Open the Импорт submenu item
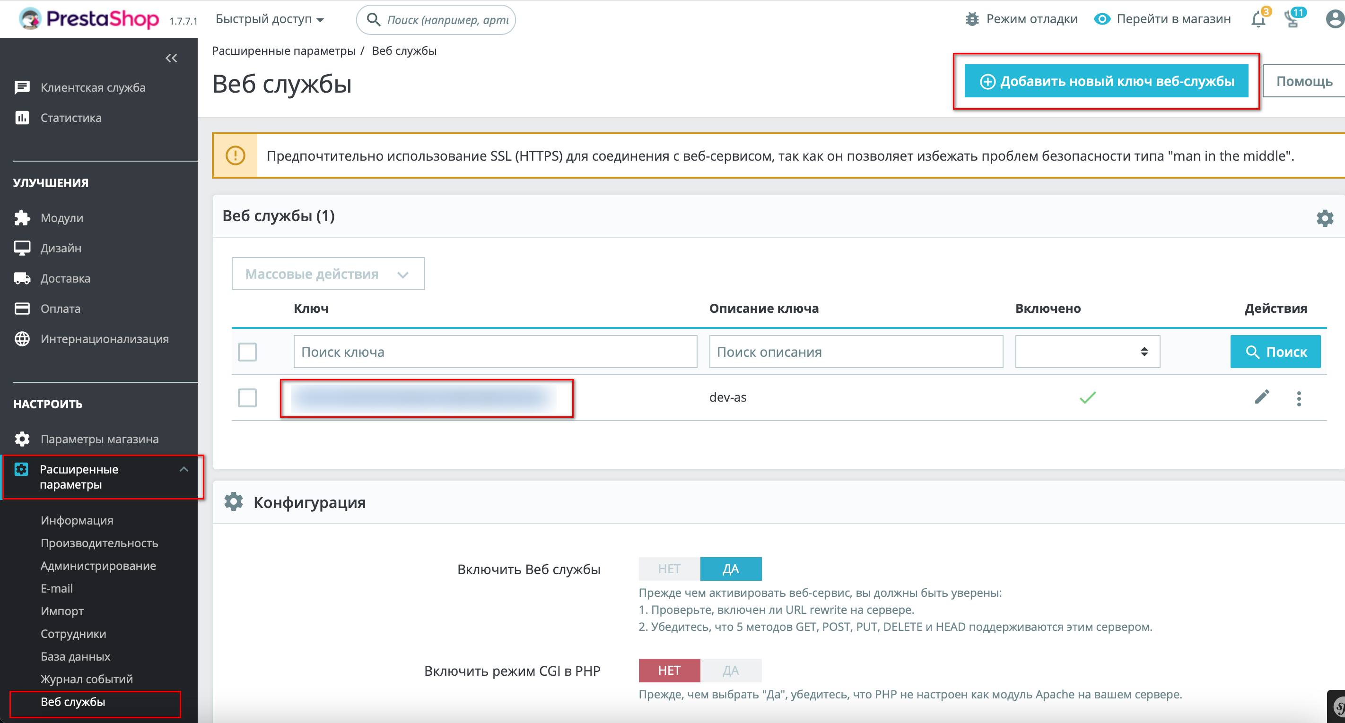 pos(62,611)
